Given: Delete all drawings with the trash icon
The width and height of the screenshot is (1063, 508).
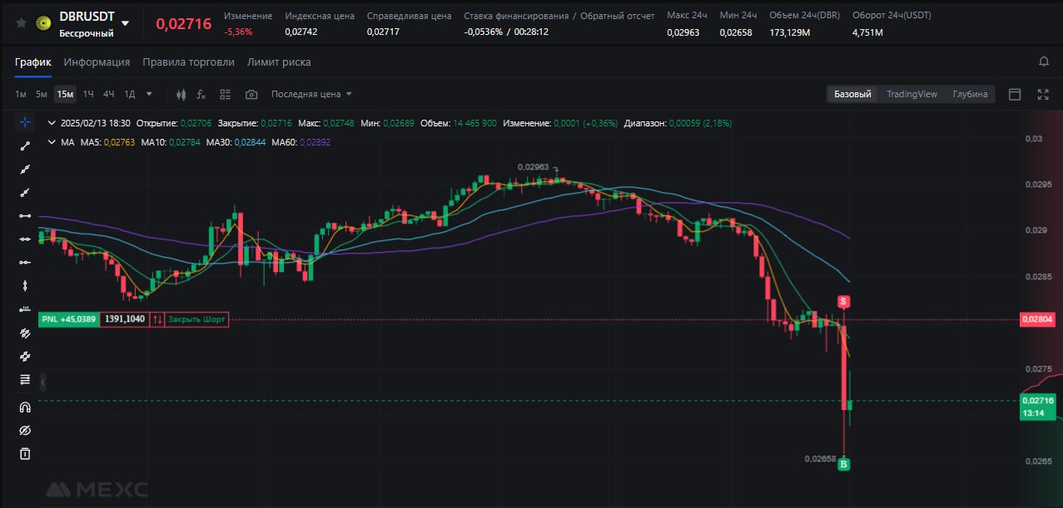Looking at the screenshot, I should point(25,453).
